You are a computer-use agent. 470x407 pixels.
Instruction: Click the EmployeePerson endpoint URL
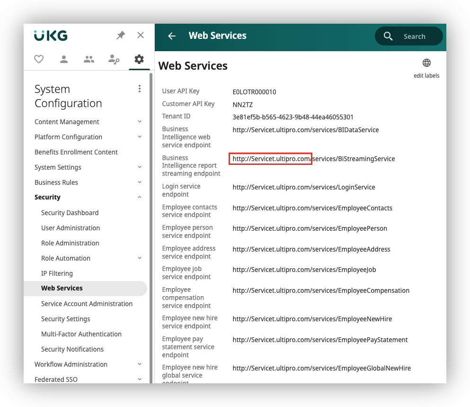click(310, 228)
